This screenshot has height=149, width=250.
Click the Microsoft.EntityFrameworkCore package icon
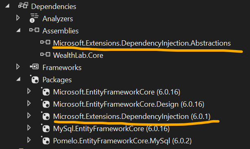pos(45,91)
